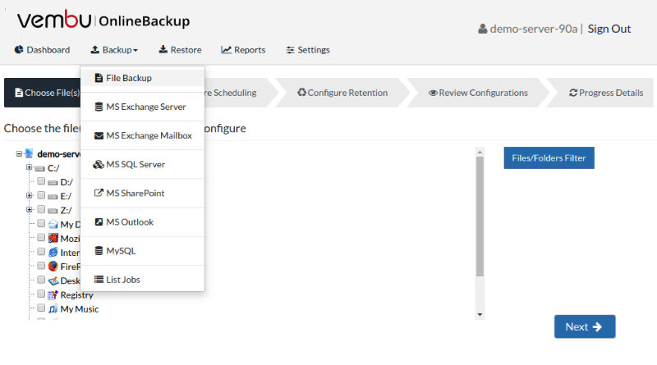Image resolution: width=657 pixels, height=365 pixels.
Task: Go to the Restore section
Action: point(180,50)
